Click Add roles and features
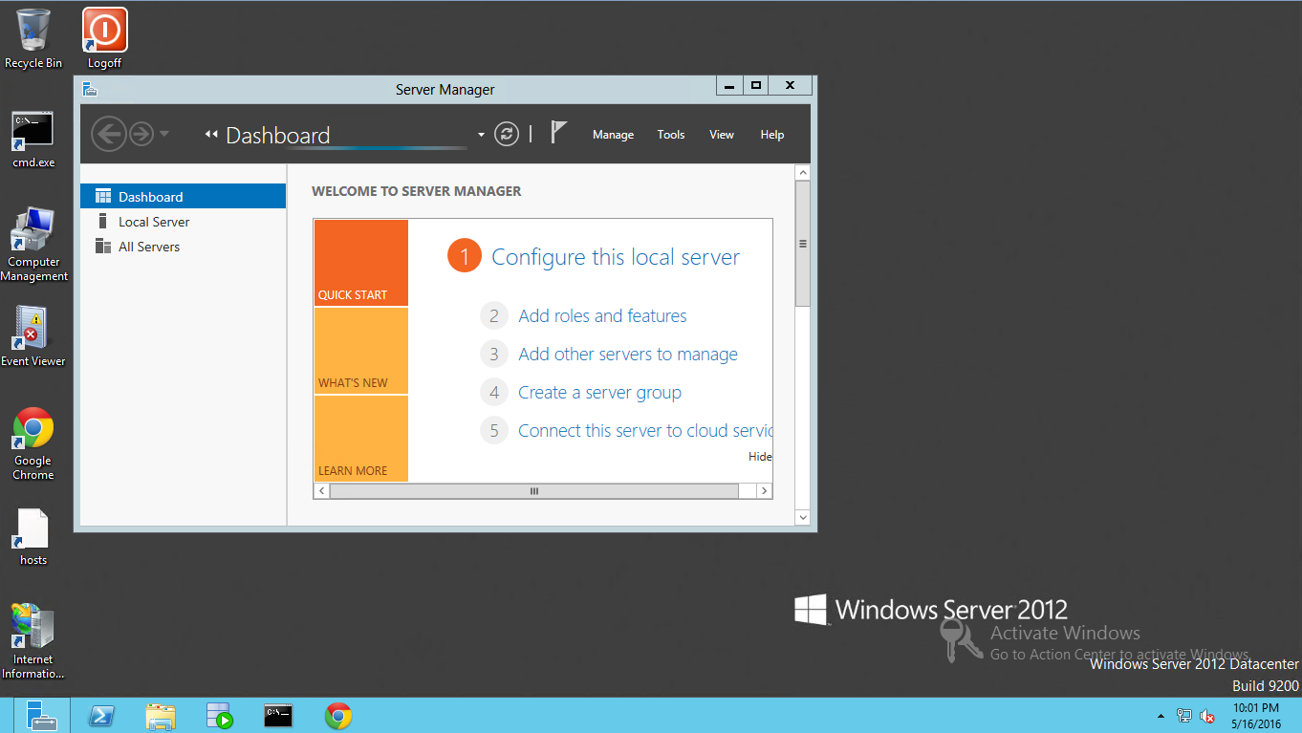1302x733 pixels. [x=602, y=316]
